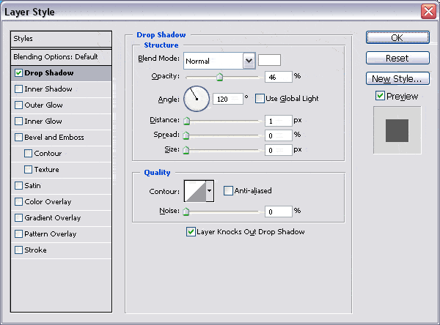The height and width of the screenshot is (325, 440).
Task: Click the Distance value field
Action: [279, 121]
